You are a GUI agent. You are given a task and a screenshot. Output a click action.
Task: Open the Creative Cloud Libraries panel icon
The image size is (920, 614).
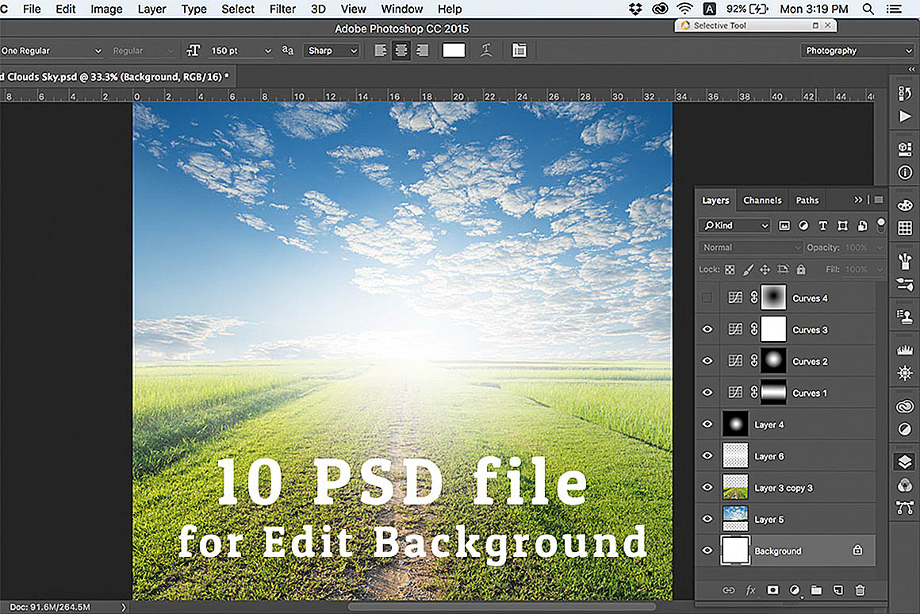(x=904, y=406)
